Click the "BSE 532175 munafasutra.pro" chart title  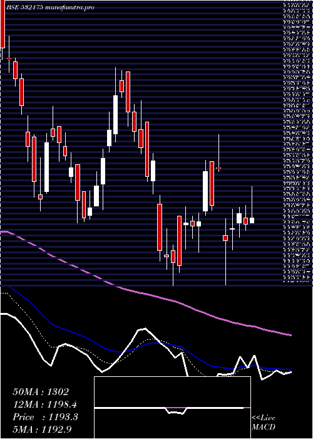click(x=50, y=8)
